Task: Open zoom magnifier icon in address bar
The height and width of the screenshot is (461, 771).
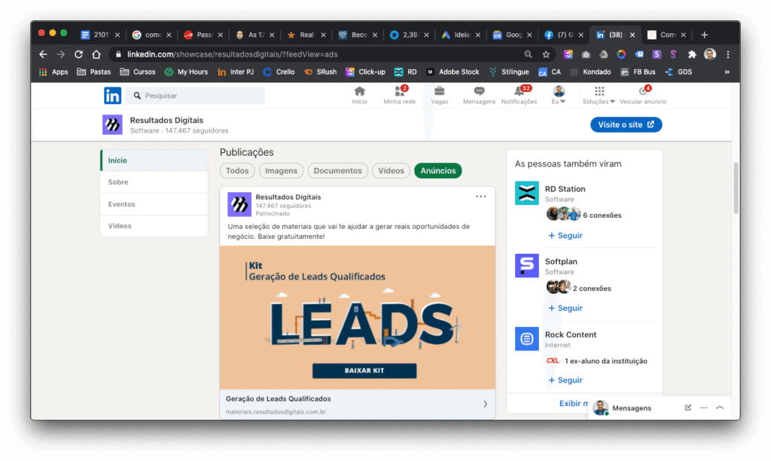Action: click(528, 54)
